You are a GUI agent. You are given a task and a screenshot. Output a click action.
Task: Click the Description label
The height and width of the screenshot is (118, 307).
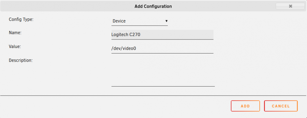(x=21, y=61)
